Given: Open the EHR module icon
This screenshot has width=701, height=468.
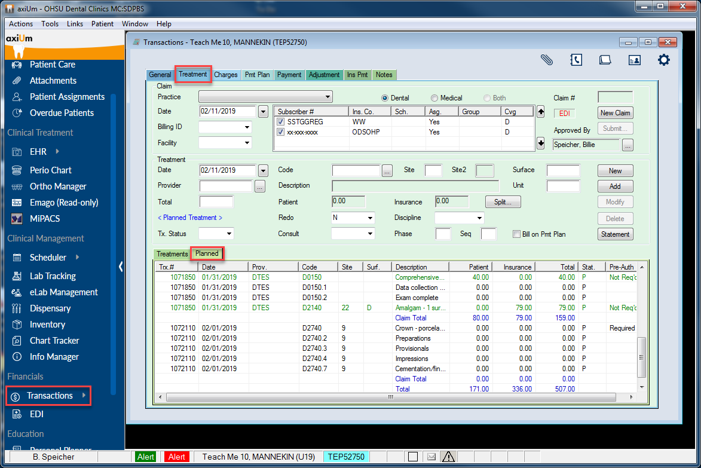Looking at the screenshot, I should (x=17, y=152).
